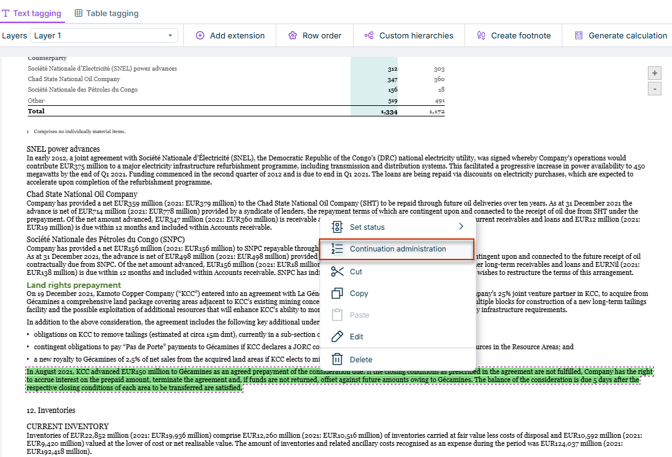Image resolution: width=672 pixels, height=457 pixels.
Task: Select Edit in the context menu
Action: (398, 337)
